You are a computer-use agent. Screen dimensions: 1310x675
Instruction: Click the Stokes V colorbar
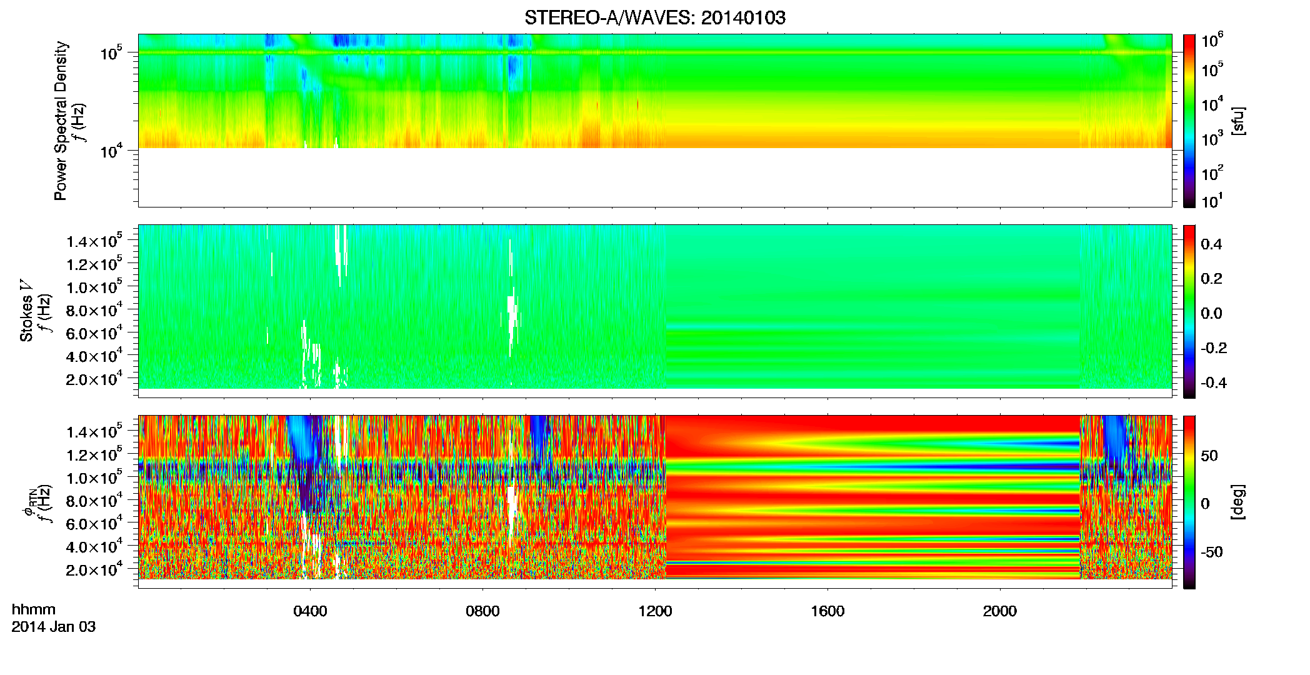(x=1189, y=311)
